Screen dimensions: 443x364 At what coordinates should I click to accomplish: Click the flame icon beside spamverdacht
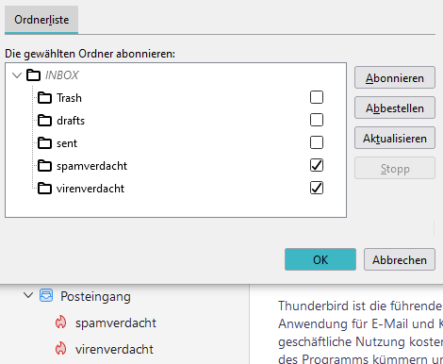coord(60,323)
